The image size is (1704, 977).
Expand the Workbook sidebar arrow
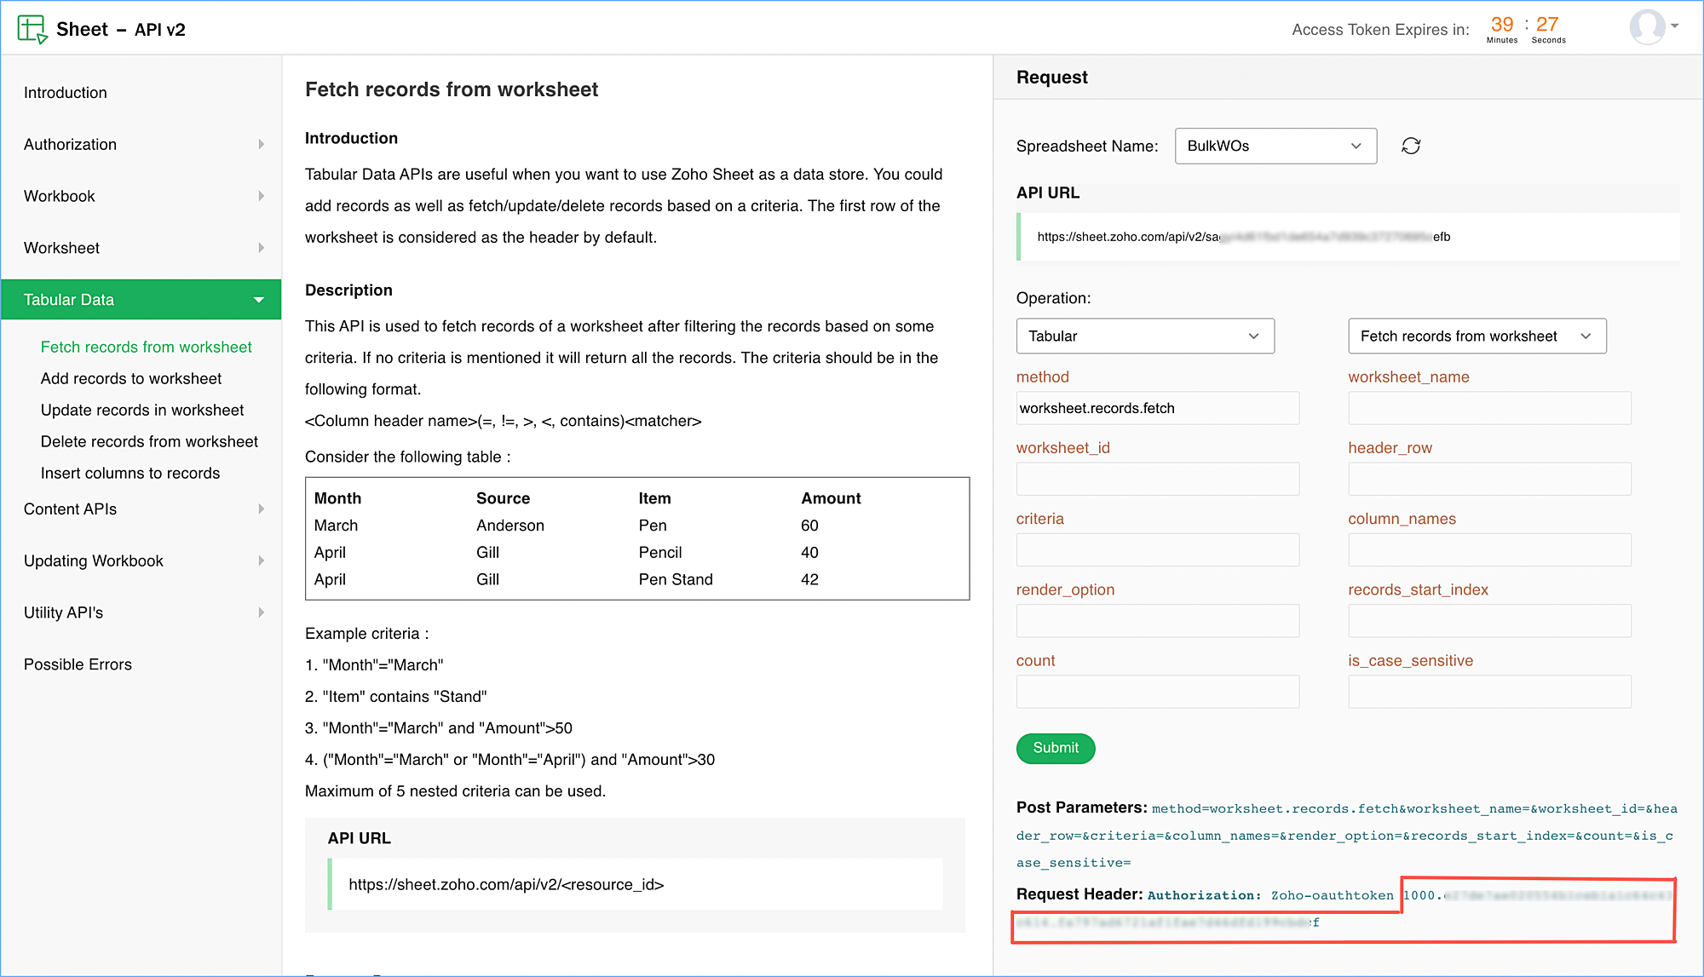tap(261, 196)
